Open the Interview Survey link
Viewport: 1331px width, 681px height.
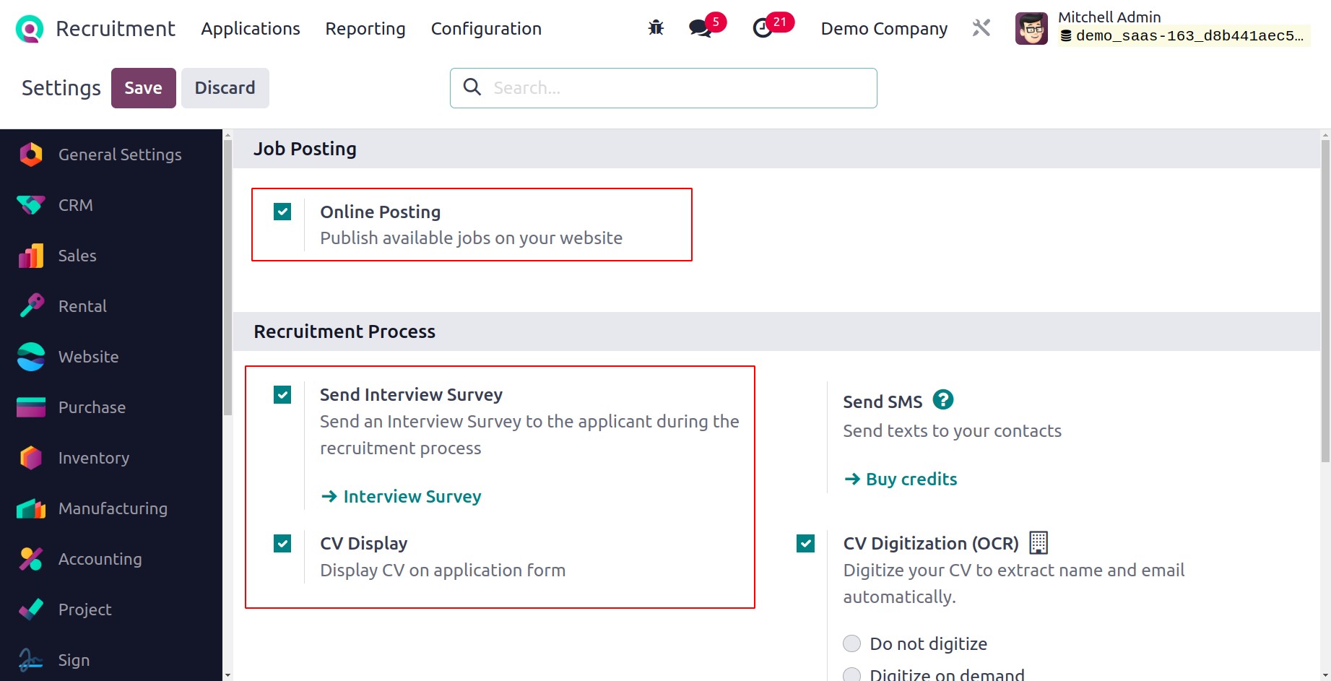click(402, 496)
